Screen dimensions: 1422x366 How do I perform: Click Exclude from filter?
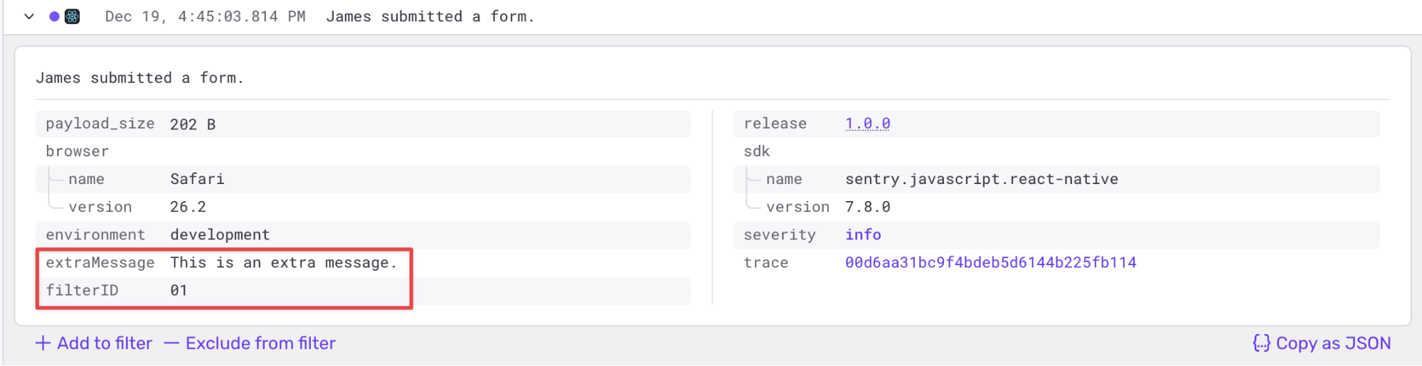coord(250,343)
